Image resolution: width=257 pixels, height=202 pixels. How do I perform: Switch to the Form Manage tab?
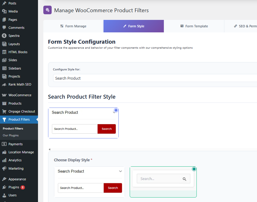pyautogui.click(x=73, y=26)
